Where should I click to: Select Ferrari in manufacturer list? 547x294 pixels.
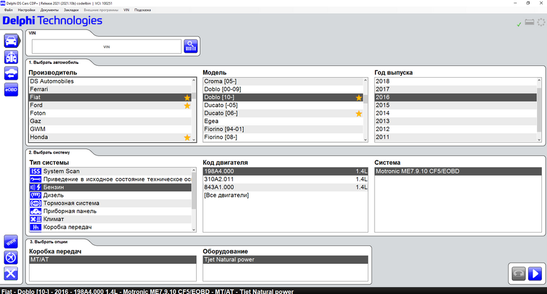coord(110,90)
